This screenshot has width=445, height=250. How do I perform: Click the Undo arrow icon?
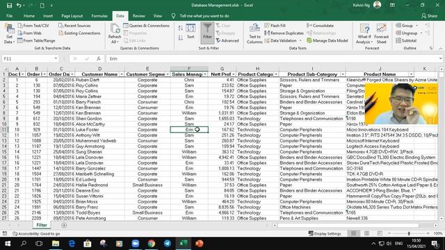(19, 6)
